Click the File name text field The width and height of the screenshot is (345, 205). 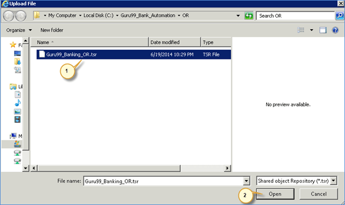(164, 181)
